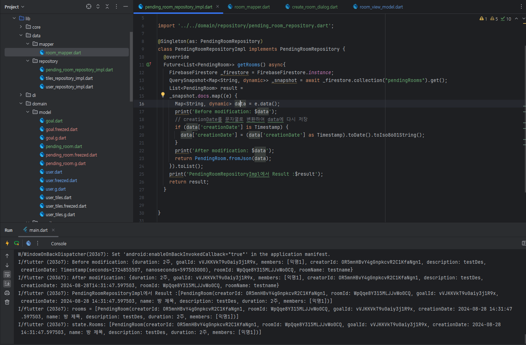Collapse the lib folder
Image resolution: width=526 pixels, height=345 pixels.
click(14, 18)
